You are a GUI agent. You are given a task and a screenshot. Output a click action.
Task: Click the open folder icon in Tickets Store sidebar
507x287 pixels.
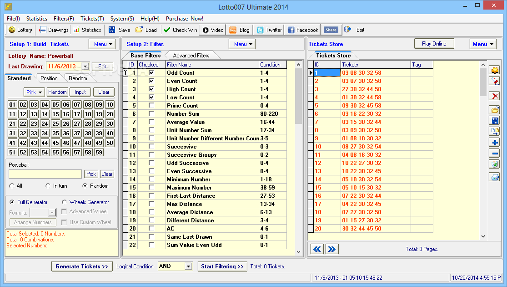coord(494,110)
